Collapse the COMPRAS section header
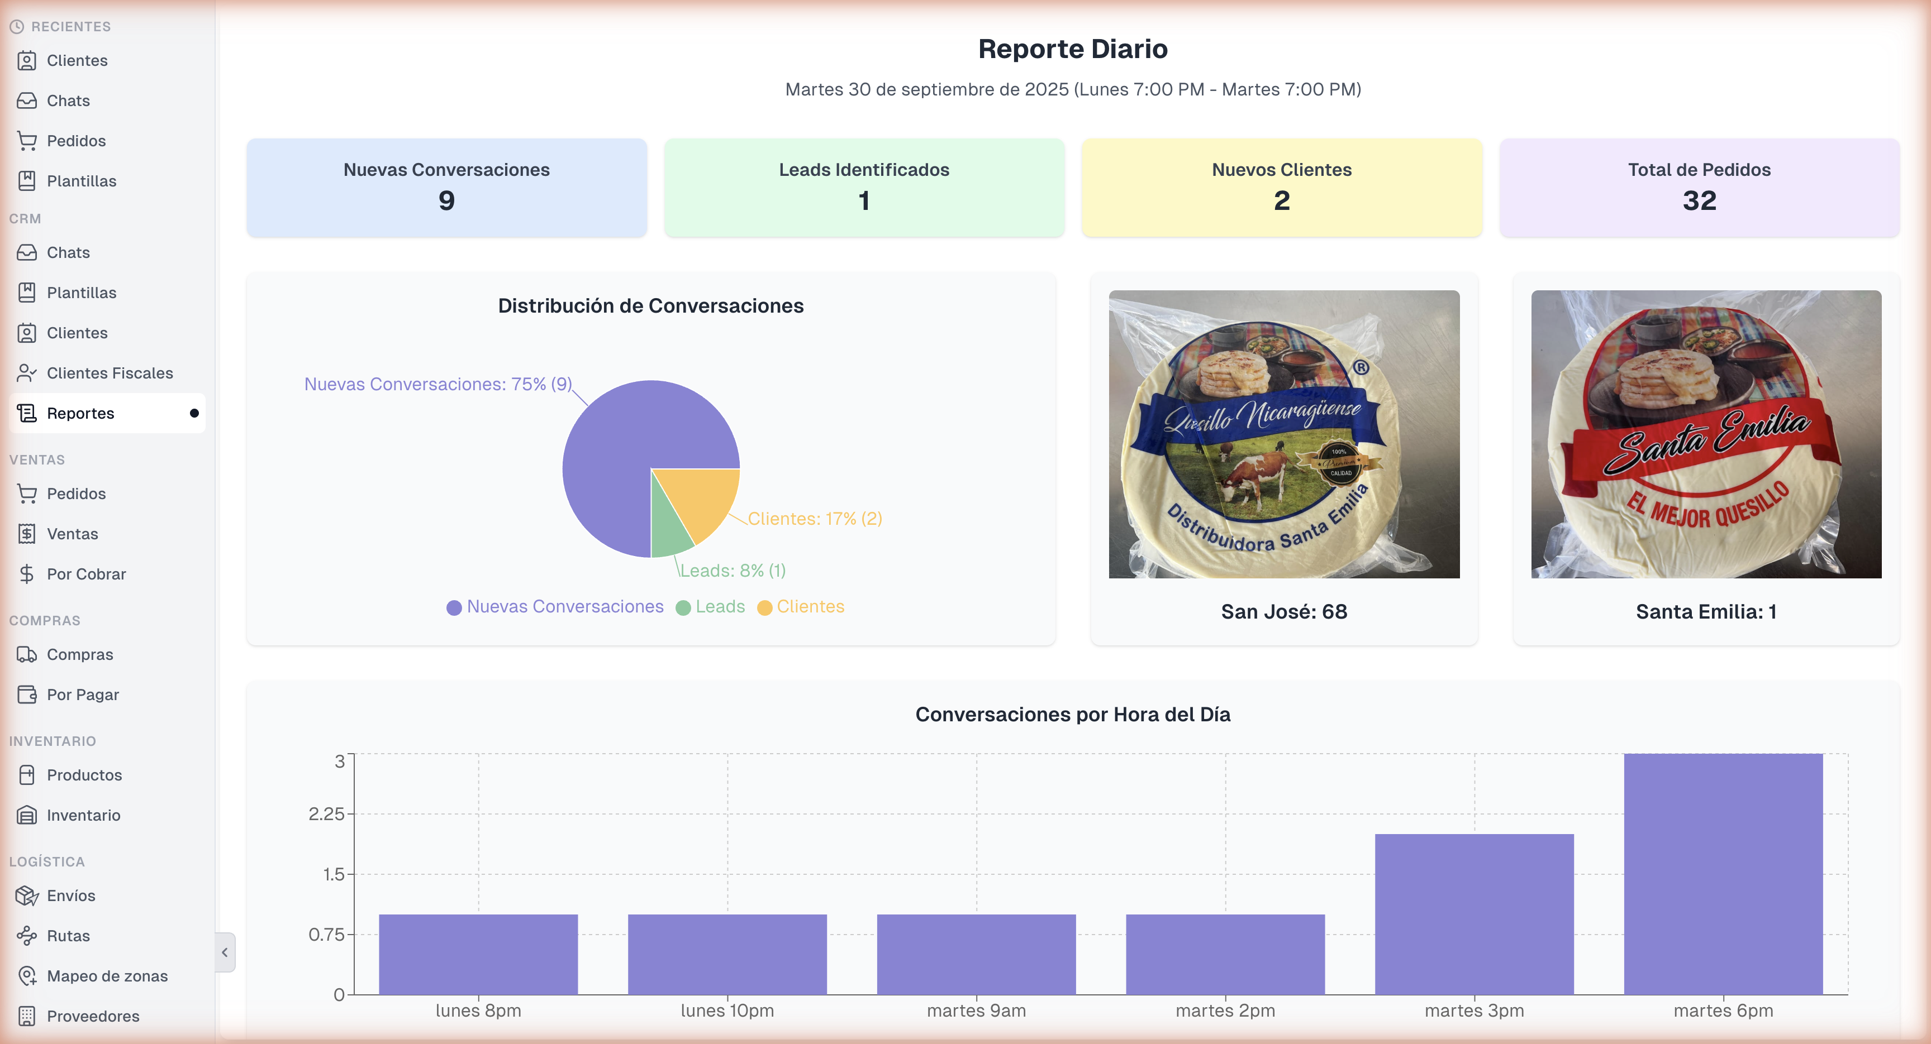This screenshot has height=1044, width=1931. (45, 619)
